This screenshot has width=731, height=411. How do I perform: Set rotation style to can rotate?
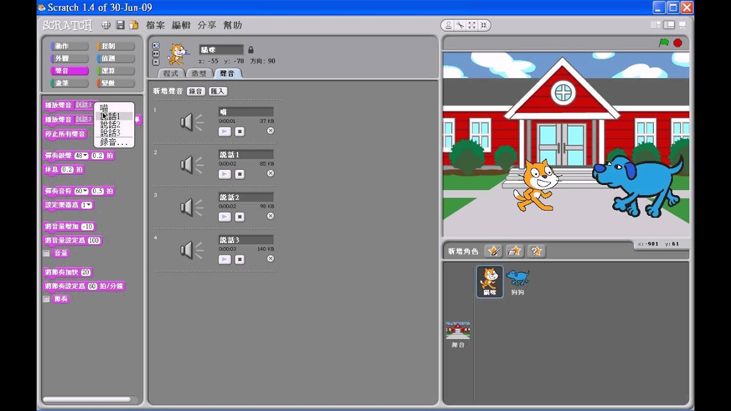tap(155, 46)
